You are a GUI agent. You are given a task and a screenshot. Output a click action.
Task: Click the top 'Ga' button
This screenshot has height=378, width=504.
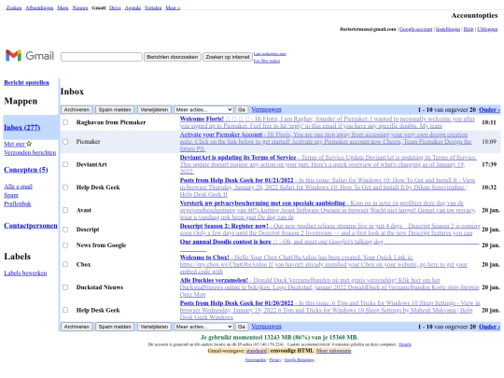[x=242, y=109]
